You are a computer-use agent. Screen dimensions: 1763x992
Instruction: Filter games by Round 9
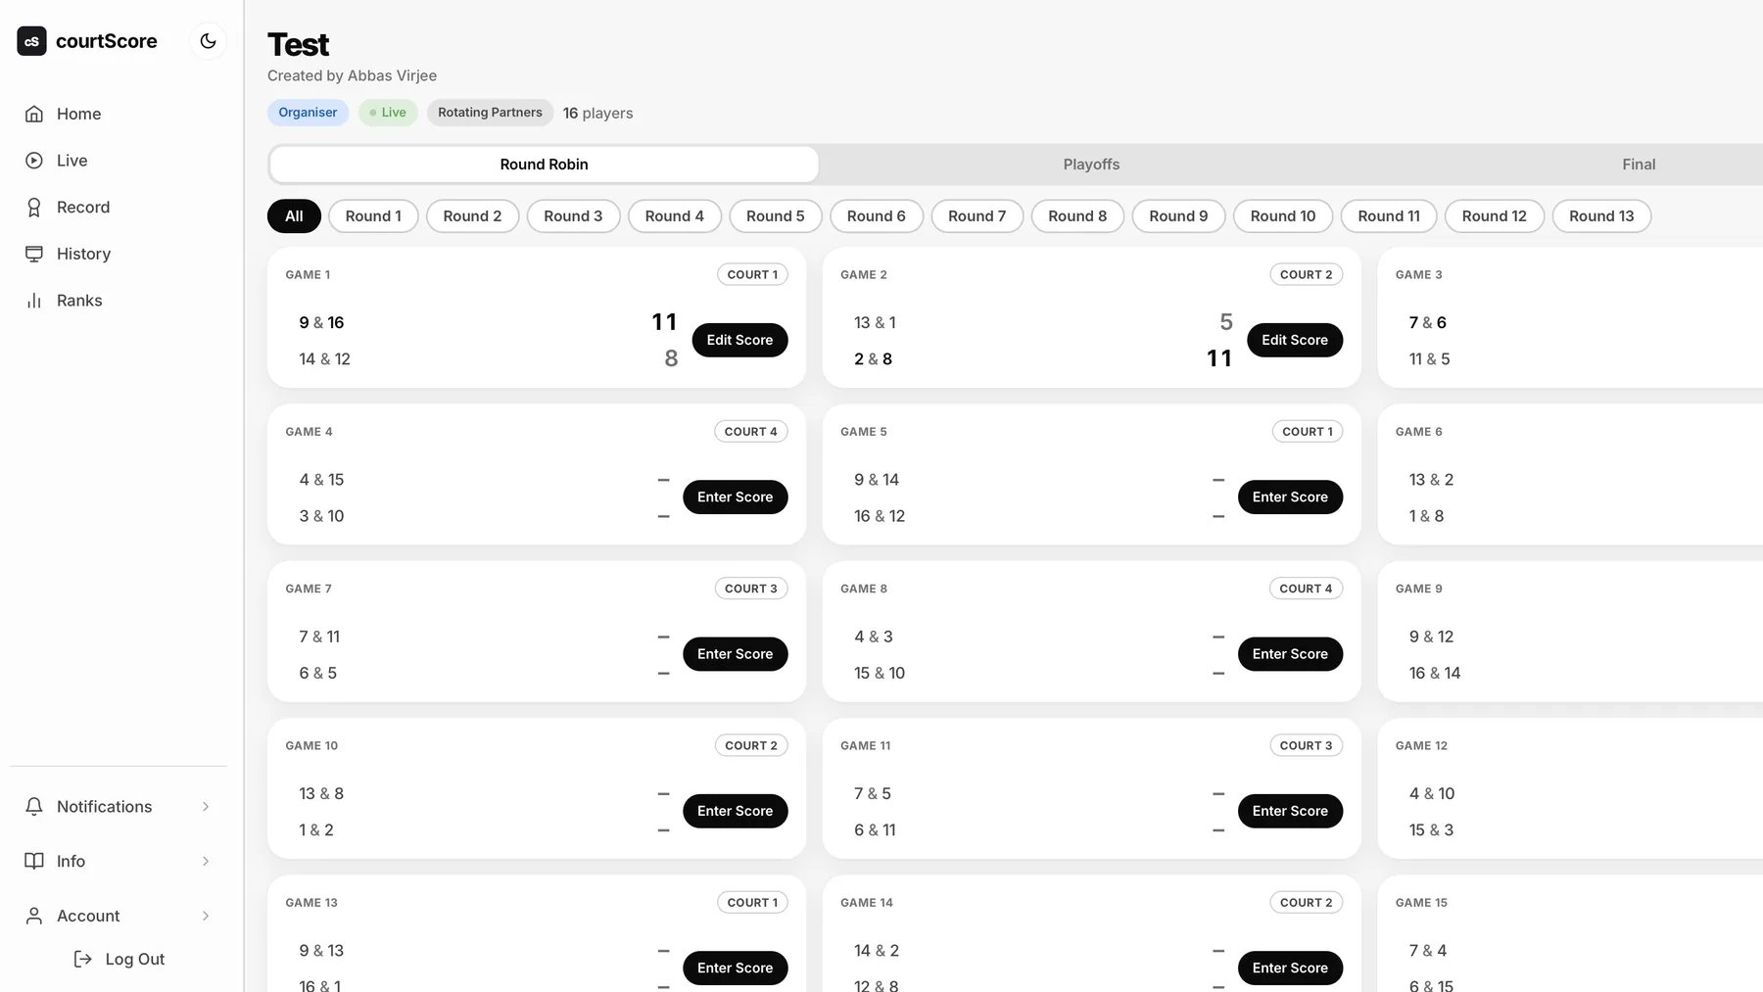coord(1178,216)
